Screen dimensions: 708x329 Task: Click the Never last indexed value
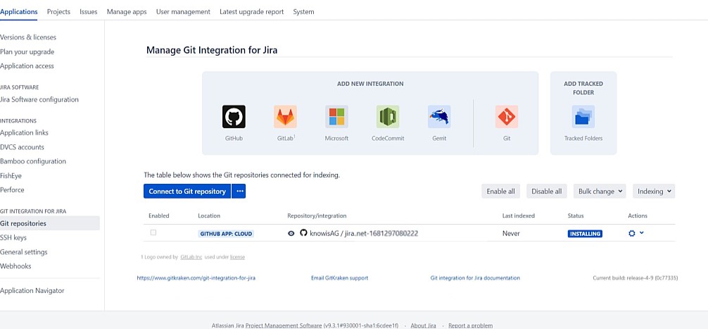coord(511,234)
